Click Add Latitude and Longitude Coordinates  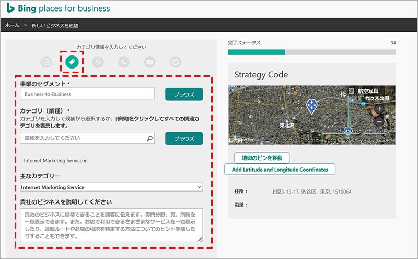click(280, 170)
